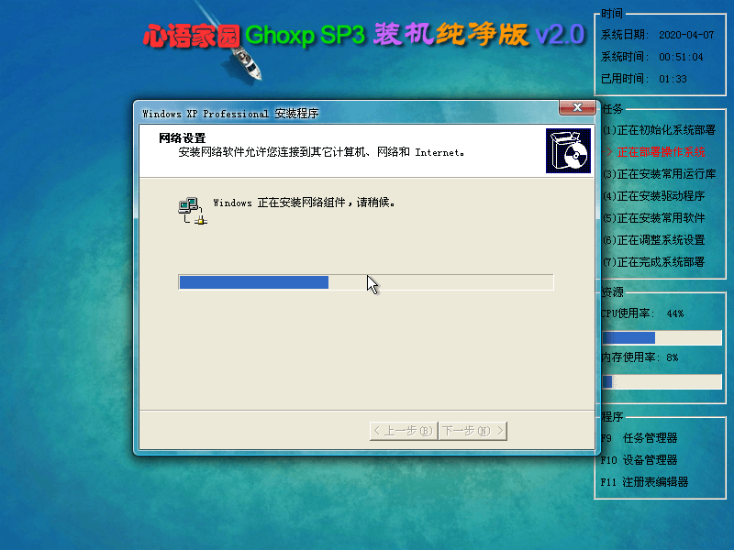Click the 上一步(B) back button
The image size is (734, 550).
point(404,431)
